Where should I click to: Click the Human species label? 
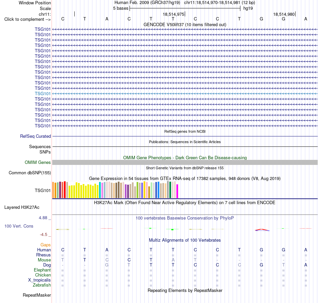point(44,250)
